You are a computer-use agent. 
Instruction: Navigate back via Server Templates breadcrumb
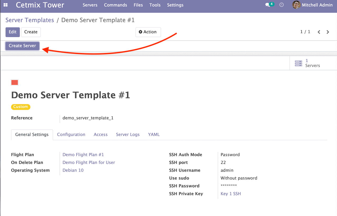29,20
